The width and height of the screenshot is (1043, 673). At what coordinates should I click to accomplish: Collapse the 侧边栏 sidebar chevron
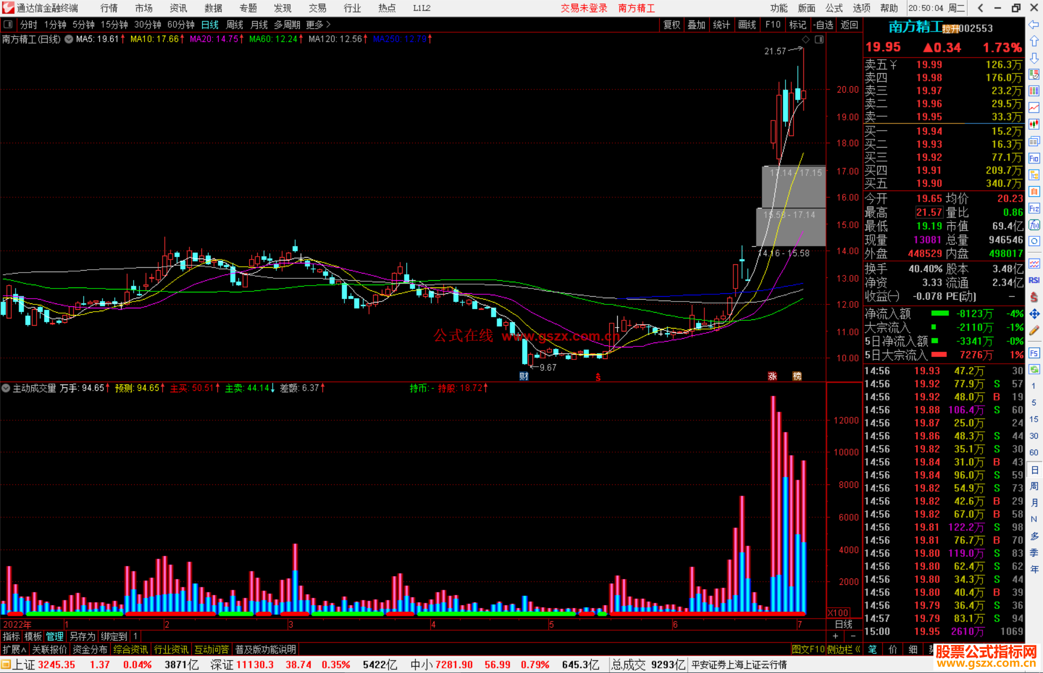point(858,649)
